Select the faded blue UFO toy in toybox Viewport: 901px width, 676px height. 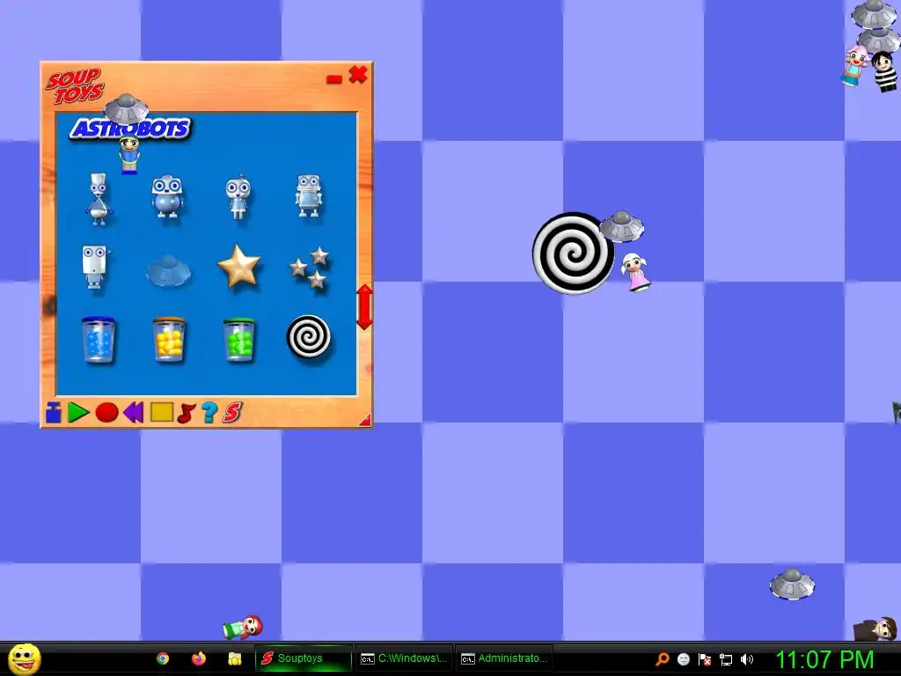168,270
